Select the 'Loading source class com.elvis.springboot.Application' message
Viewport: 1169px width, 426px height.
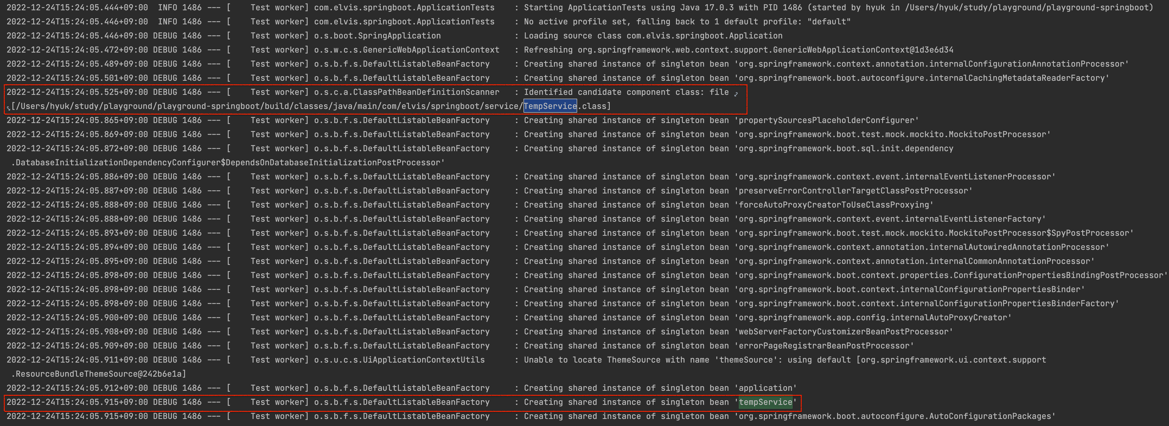click(653, 36)
